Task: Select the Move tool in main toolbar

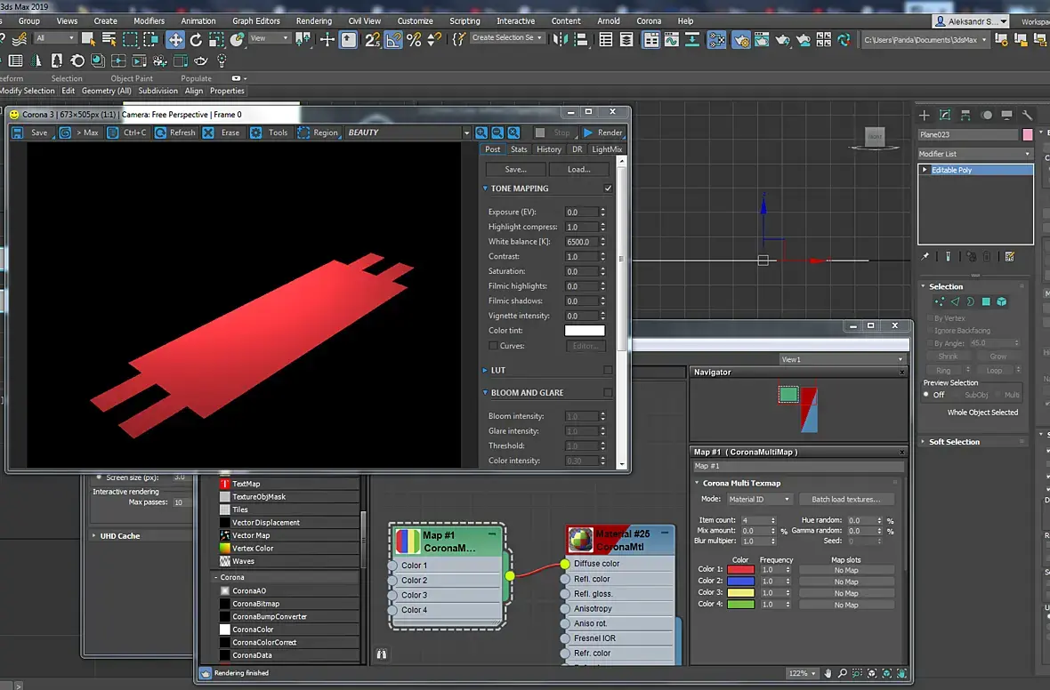Action: (x=175, y=39)
